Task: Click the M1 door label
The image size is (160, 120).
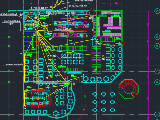Action: pyautogui.click(x=74, y=84)
